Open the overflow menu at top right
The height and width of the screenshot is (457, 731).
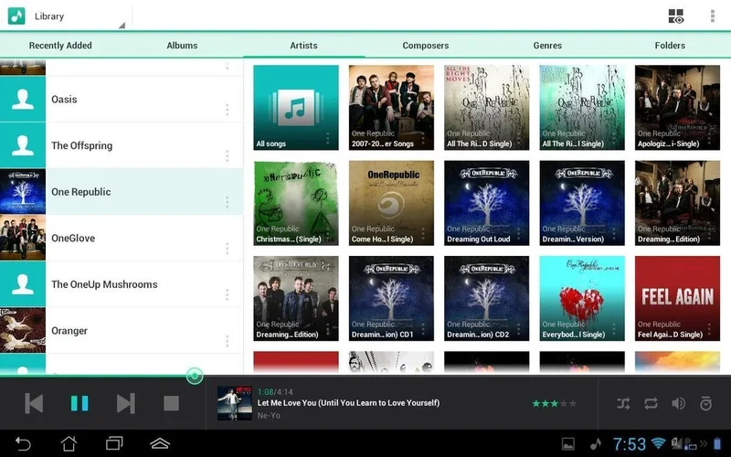pyautogui.click(x=713, y=16)
